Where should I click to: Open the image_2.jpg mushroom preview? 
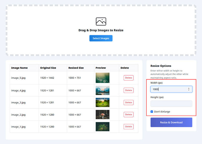tap(103, 115)
